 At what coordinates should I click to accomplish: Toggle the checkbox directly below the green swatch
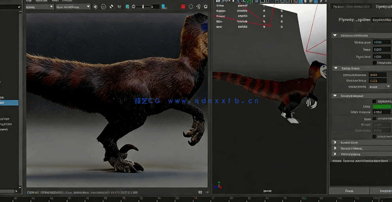pyautogui.click(x=374, y=119)
